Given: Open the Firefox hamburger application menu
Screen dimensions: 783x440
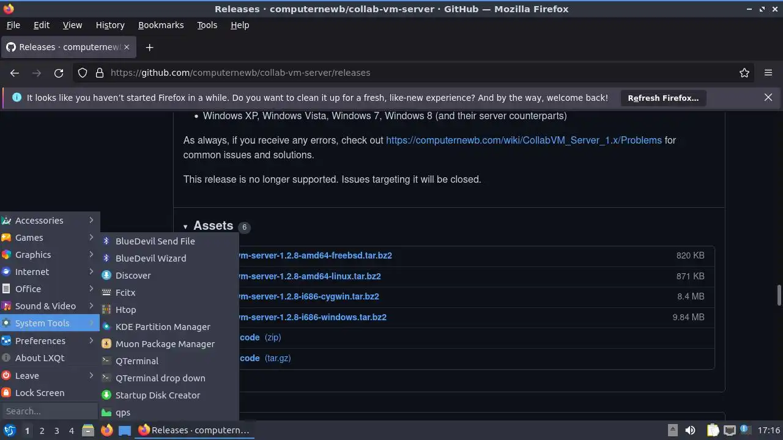Looking at the screenshot, I should 768,73.
